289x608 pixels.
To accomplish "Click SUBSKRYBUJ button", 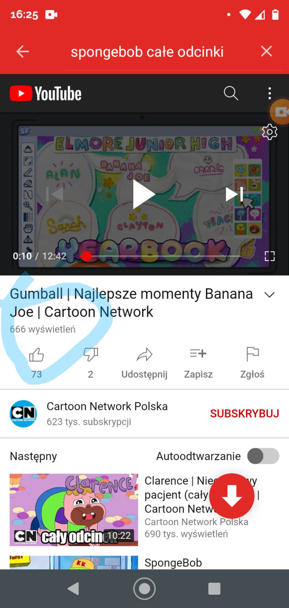I will pos(245,414).
